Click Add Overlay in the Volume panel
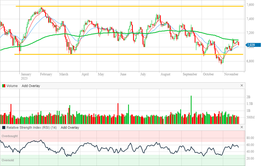The height and width of the screenshot is (166, 262). (31, 86)
